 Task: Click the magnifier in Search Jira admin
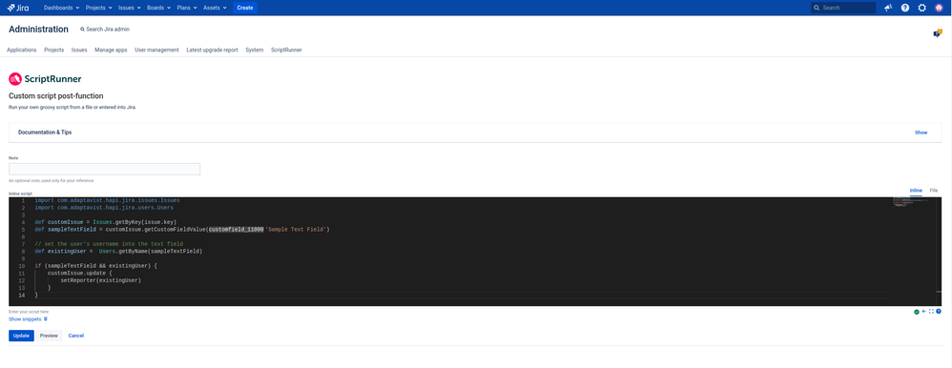[83, 30]
